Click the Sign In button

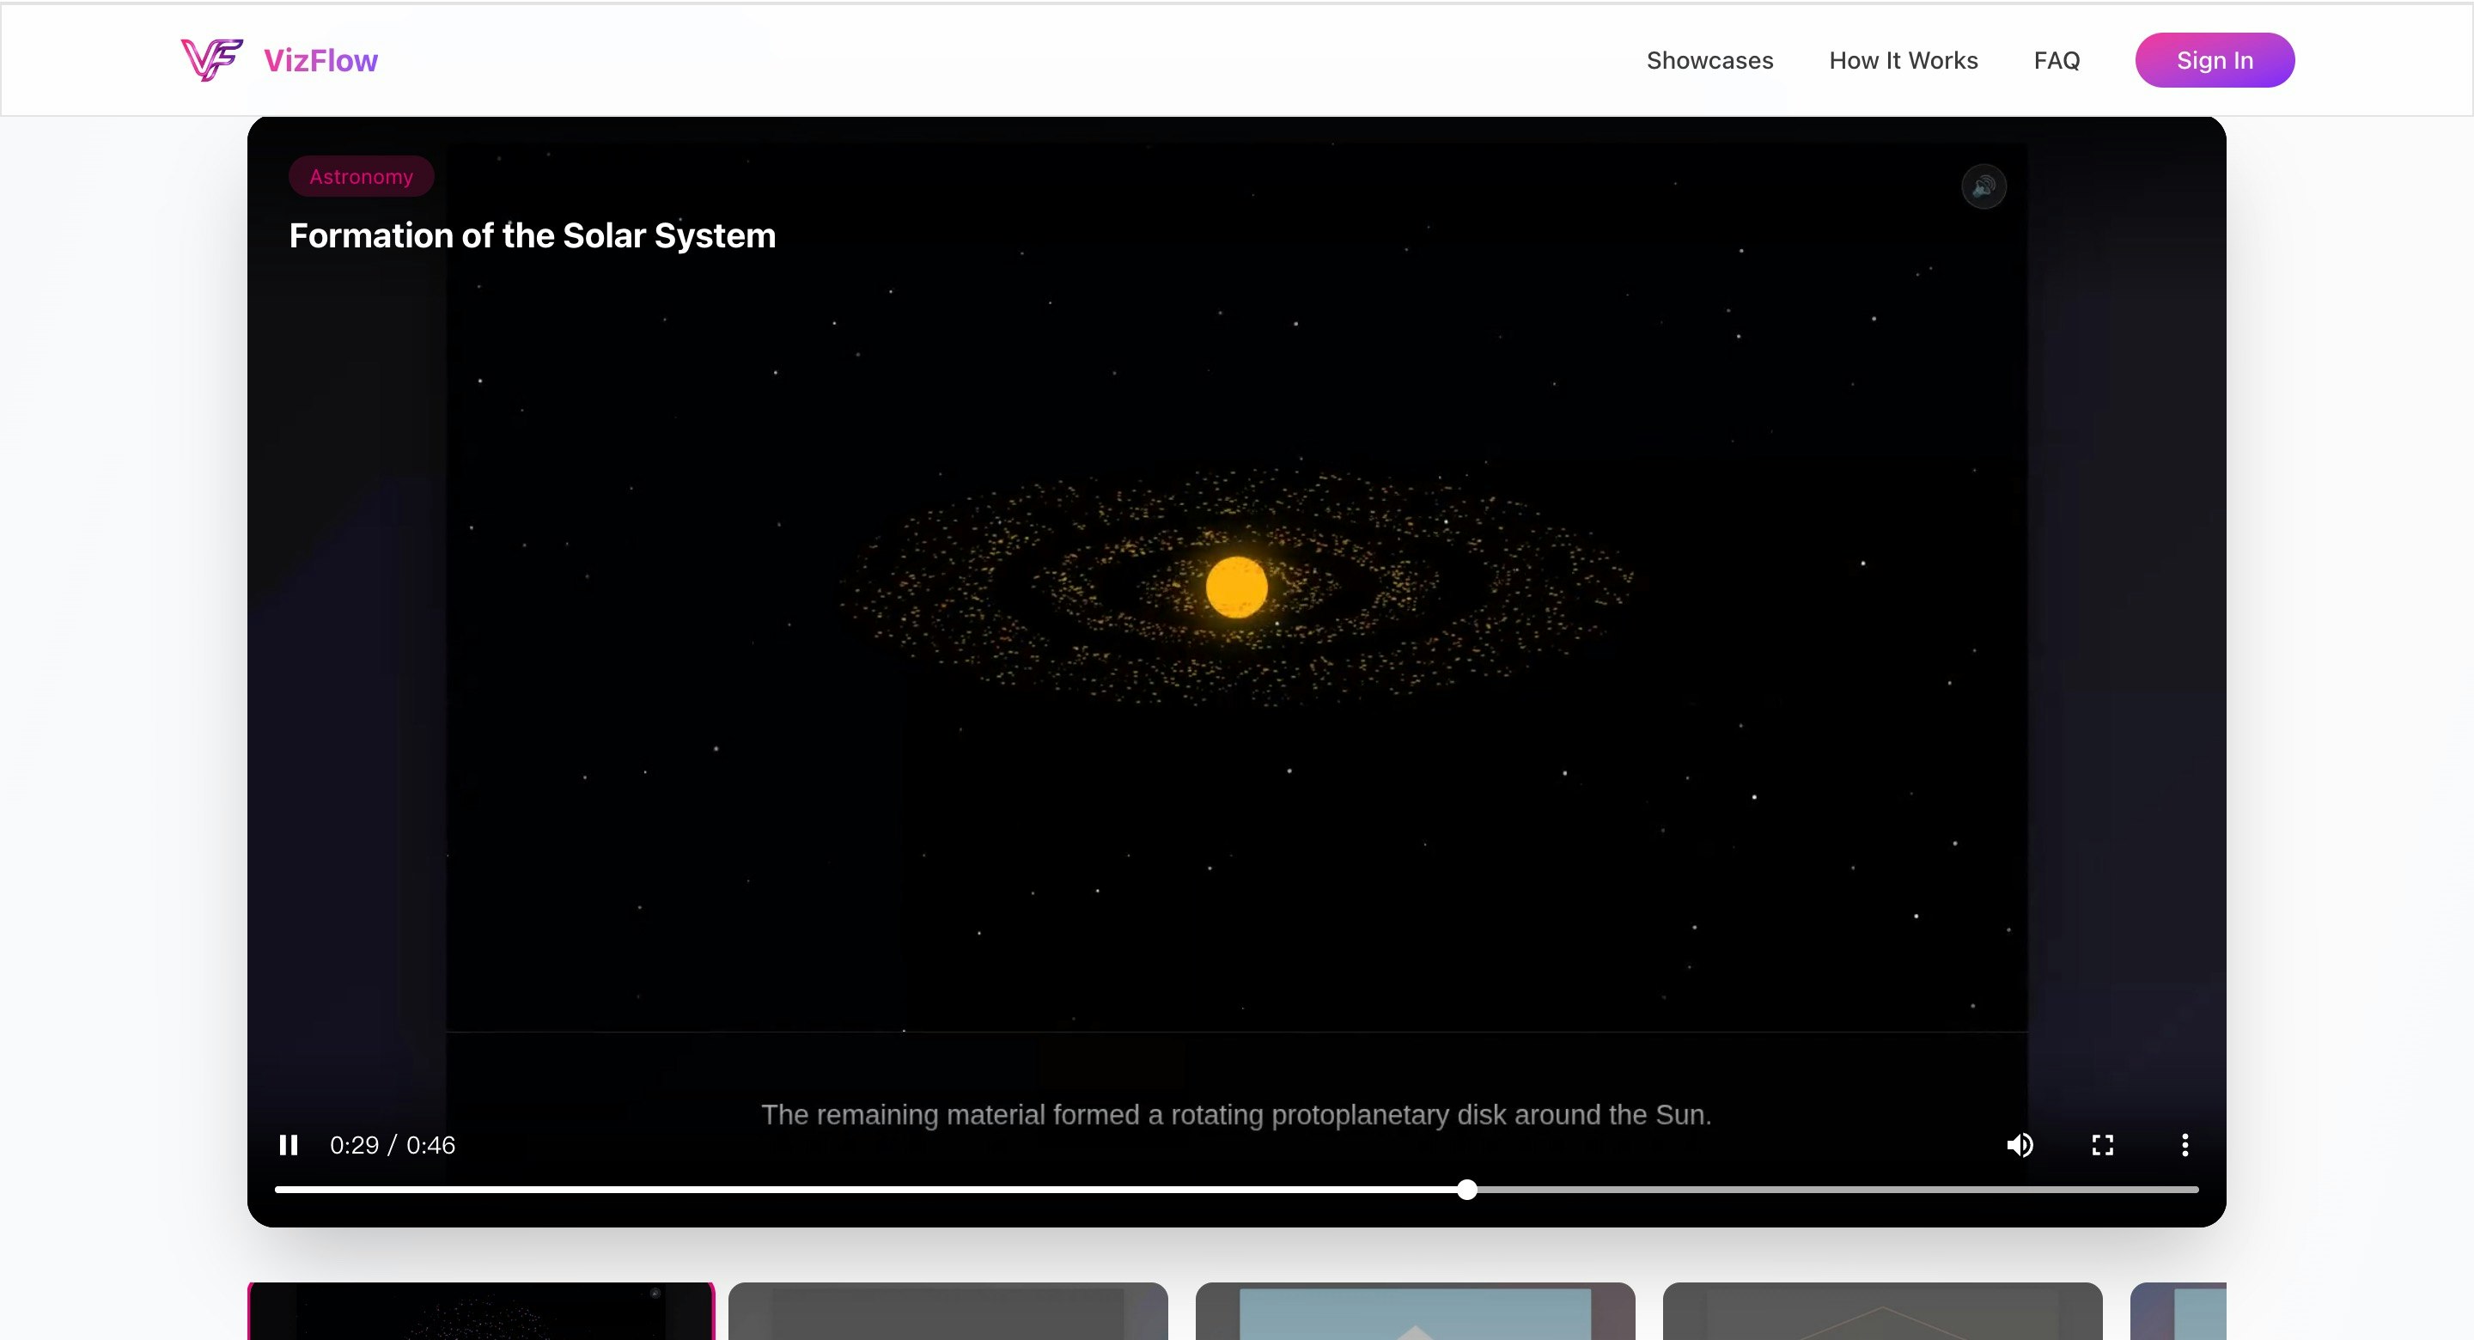click(2215, 59)
